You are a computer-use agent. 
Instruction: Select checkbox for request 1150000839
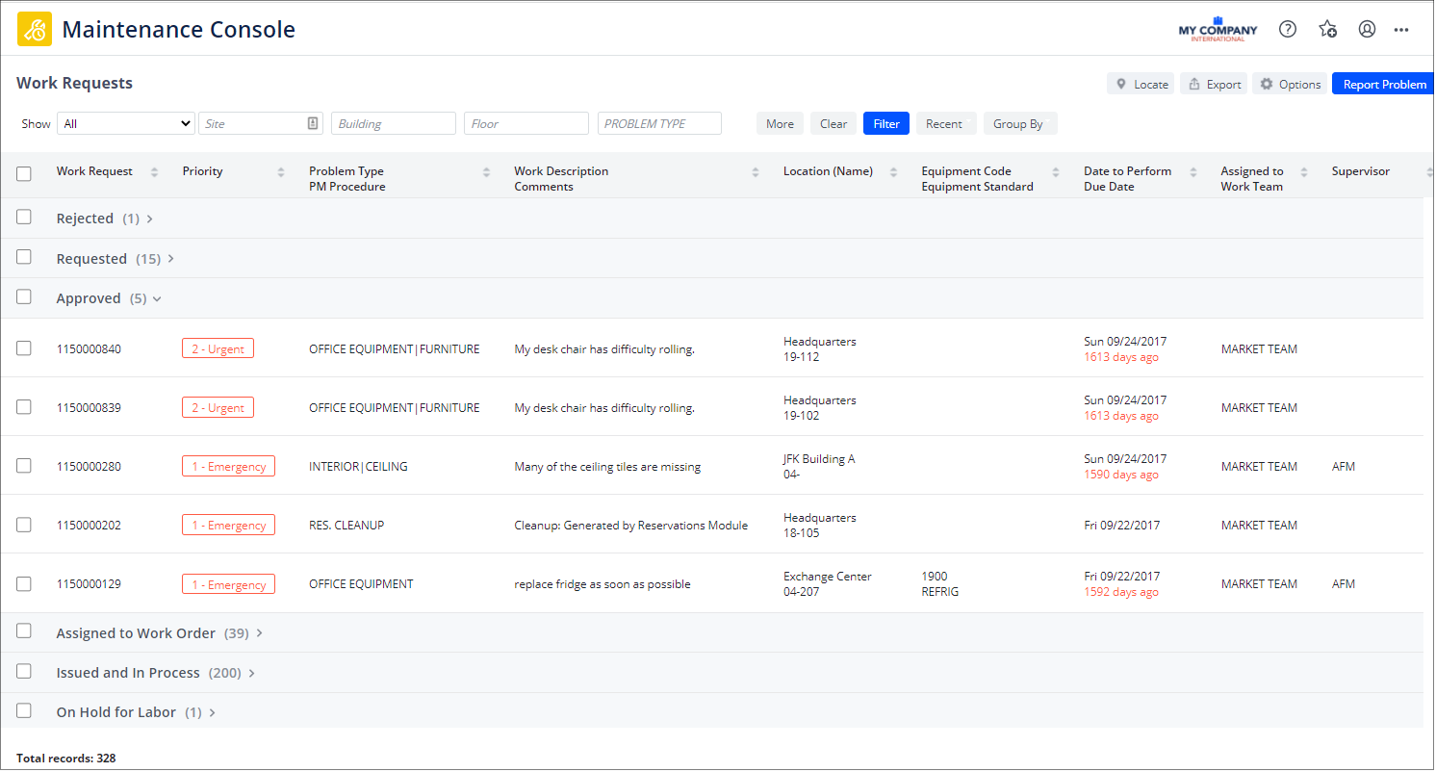pos(24,407)
